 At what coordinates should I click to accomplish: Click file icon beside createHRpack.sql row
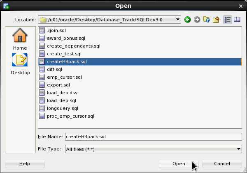click(42, 61)
